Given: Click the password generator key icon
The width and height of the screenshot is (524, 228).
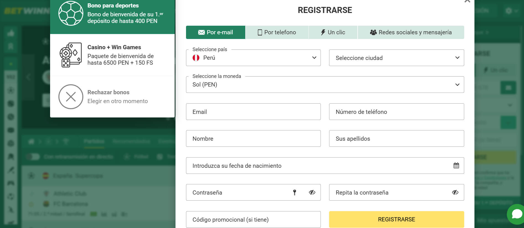Looking at the screenshot, I should coord(295,193).
